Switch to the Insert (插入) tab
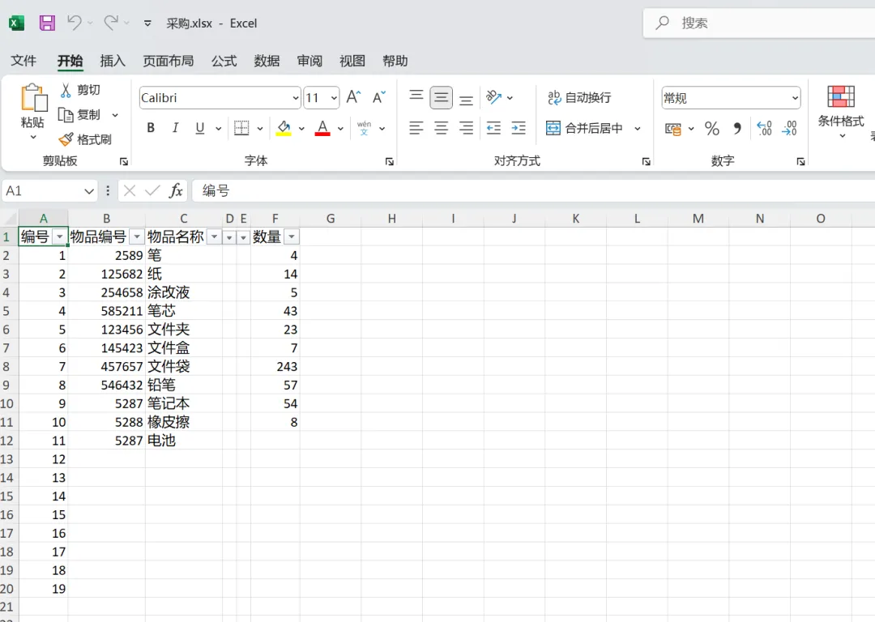 point(113,61)
